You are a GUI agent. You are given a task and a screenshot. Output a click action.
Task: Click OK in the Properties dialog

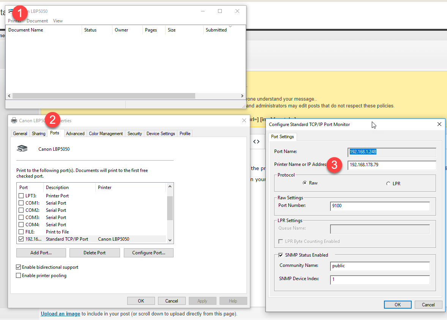pyautogui.click(x=141, y=301)
